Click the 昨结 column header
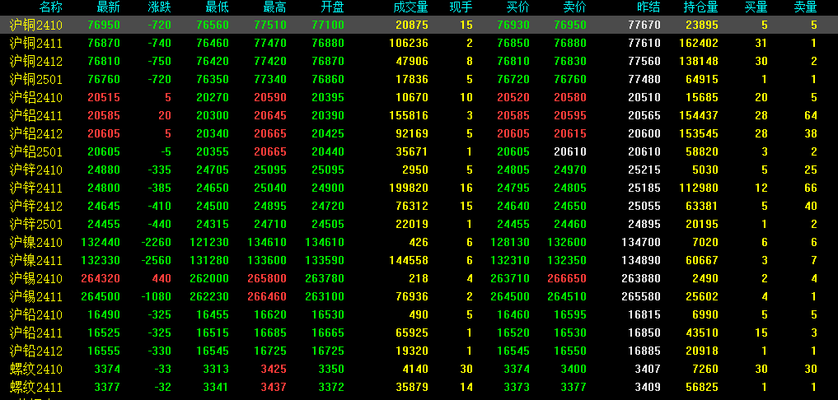 648,7
